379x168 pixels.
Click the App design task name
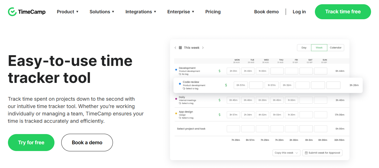186,112
